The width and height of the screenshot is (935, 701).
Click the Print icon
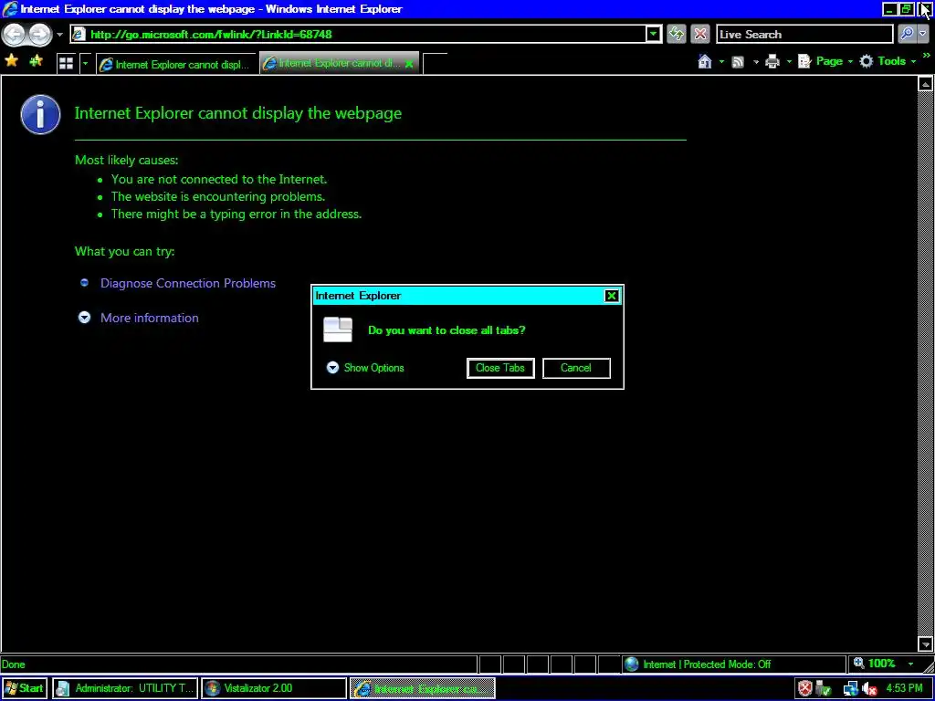point(772,61)
